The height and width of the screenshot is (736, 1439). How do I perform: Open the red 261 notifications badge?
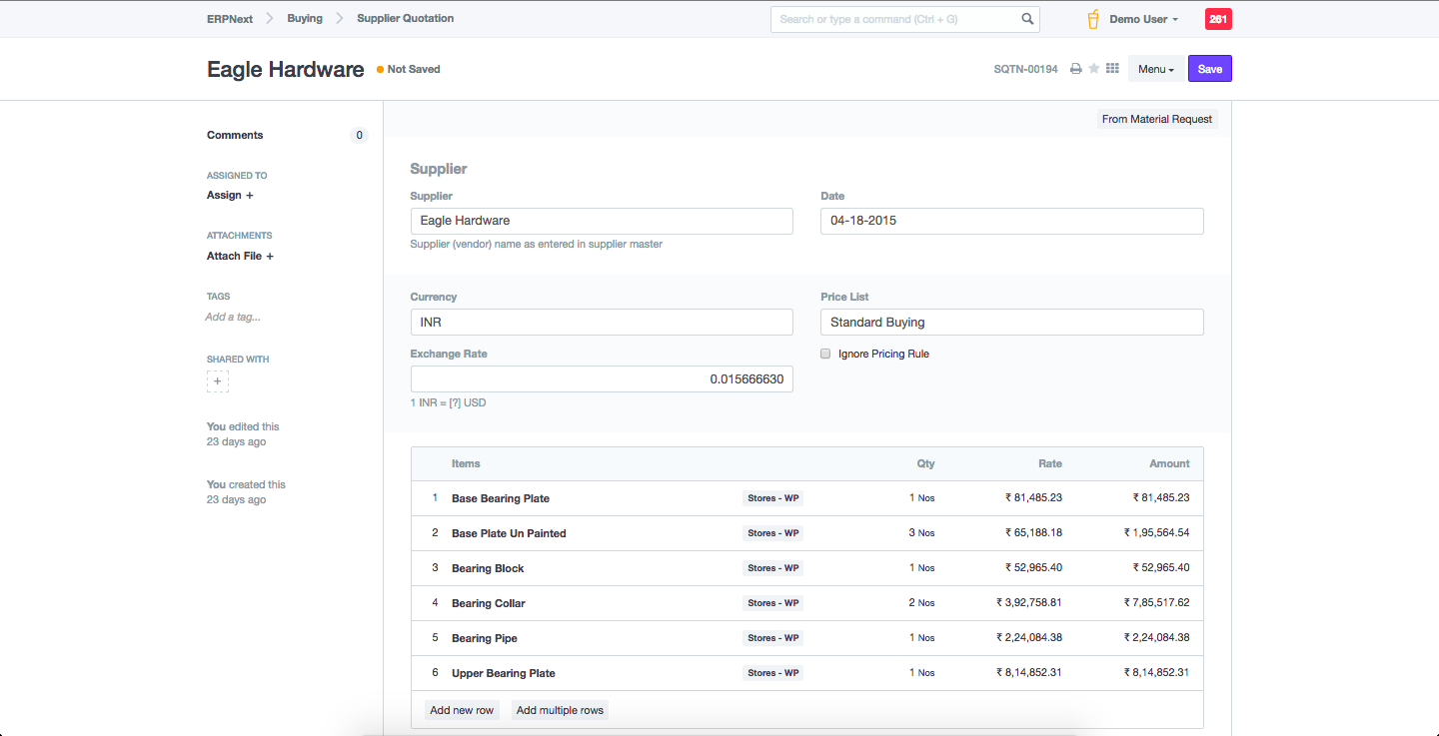(1218, 19)
